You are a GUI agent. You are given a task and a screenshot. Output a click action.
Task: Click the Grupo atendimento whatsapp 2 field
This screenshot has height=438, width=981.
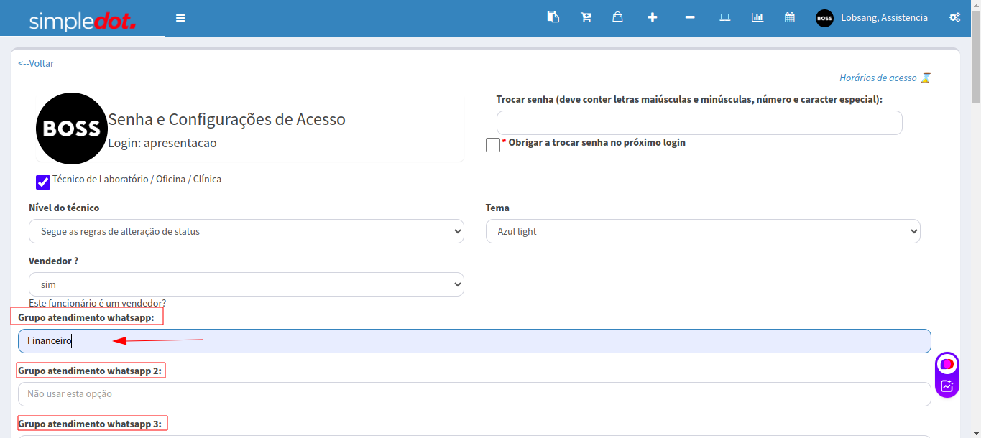[x=474, y=393]
